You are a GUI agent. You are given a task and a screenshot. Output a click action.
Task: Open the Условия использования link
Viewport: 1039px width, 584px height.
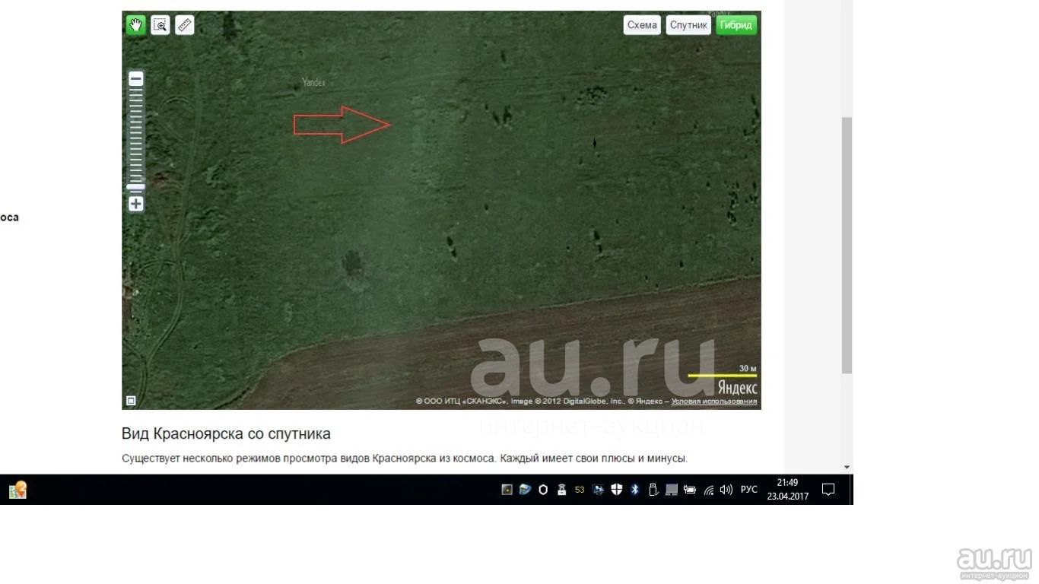714,401
